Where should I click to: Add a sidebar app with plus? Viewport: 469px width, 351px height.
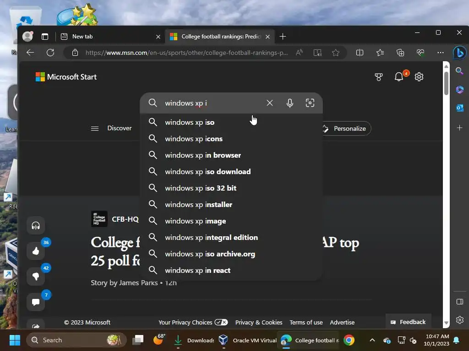click(459, 128)
